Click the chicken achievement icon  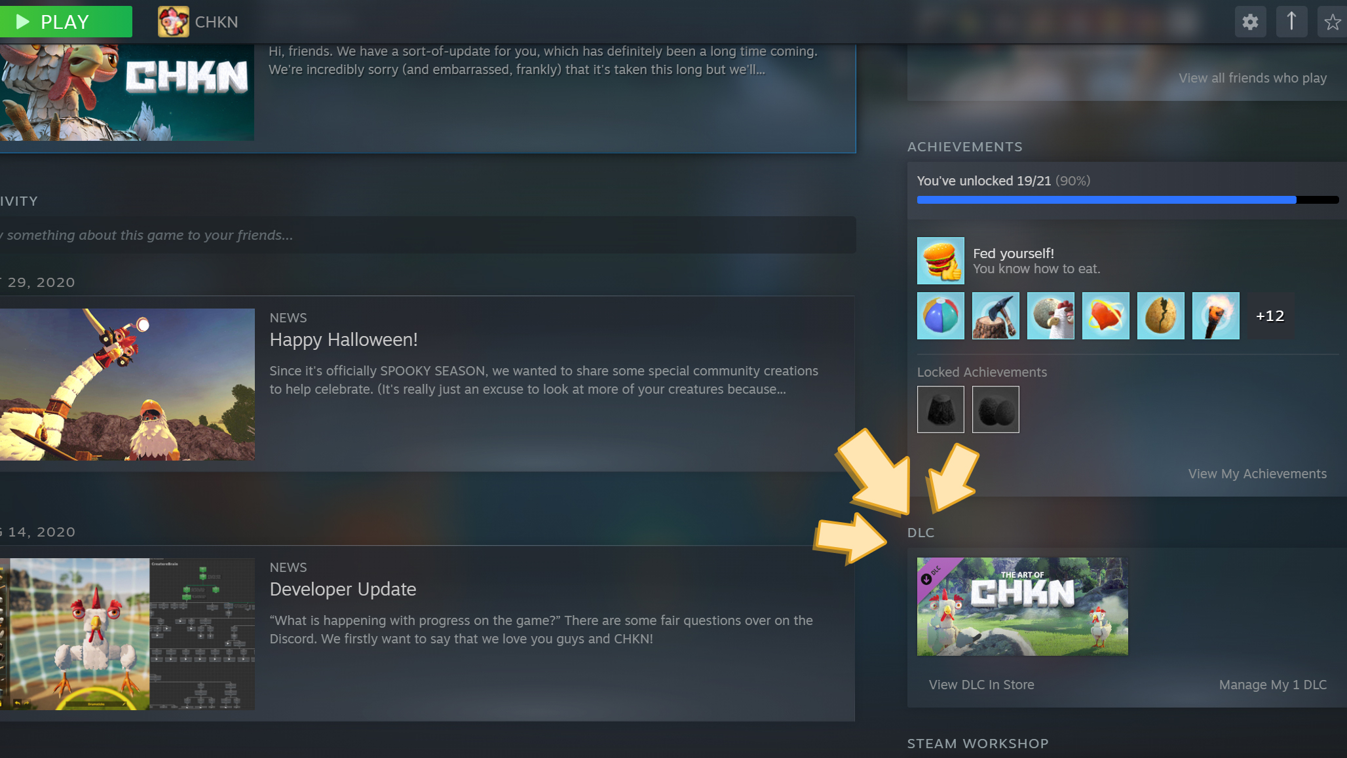1051,316
